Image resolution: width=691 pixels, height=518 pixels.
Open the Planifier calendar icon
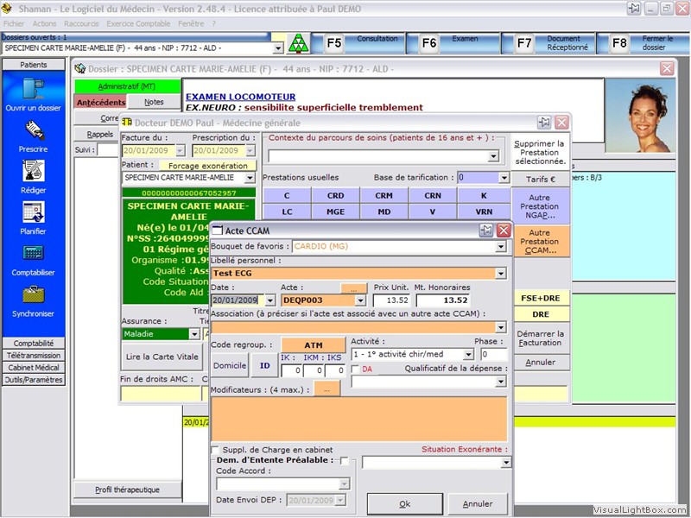click(34, 212)
